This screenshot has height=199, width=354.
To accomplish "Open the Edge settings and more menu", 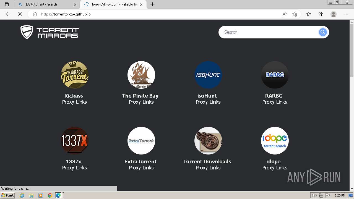I will pyautogui.click(x=346, y=14).
